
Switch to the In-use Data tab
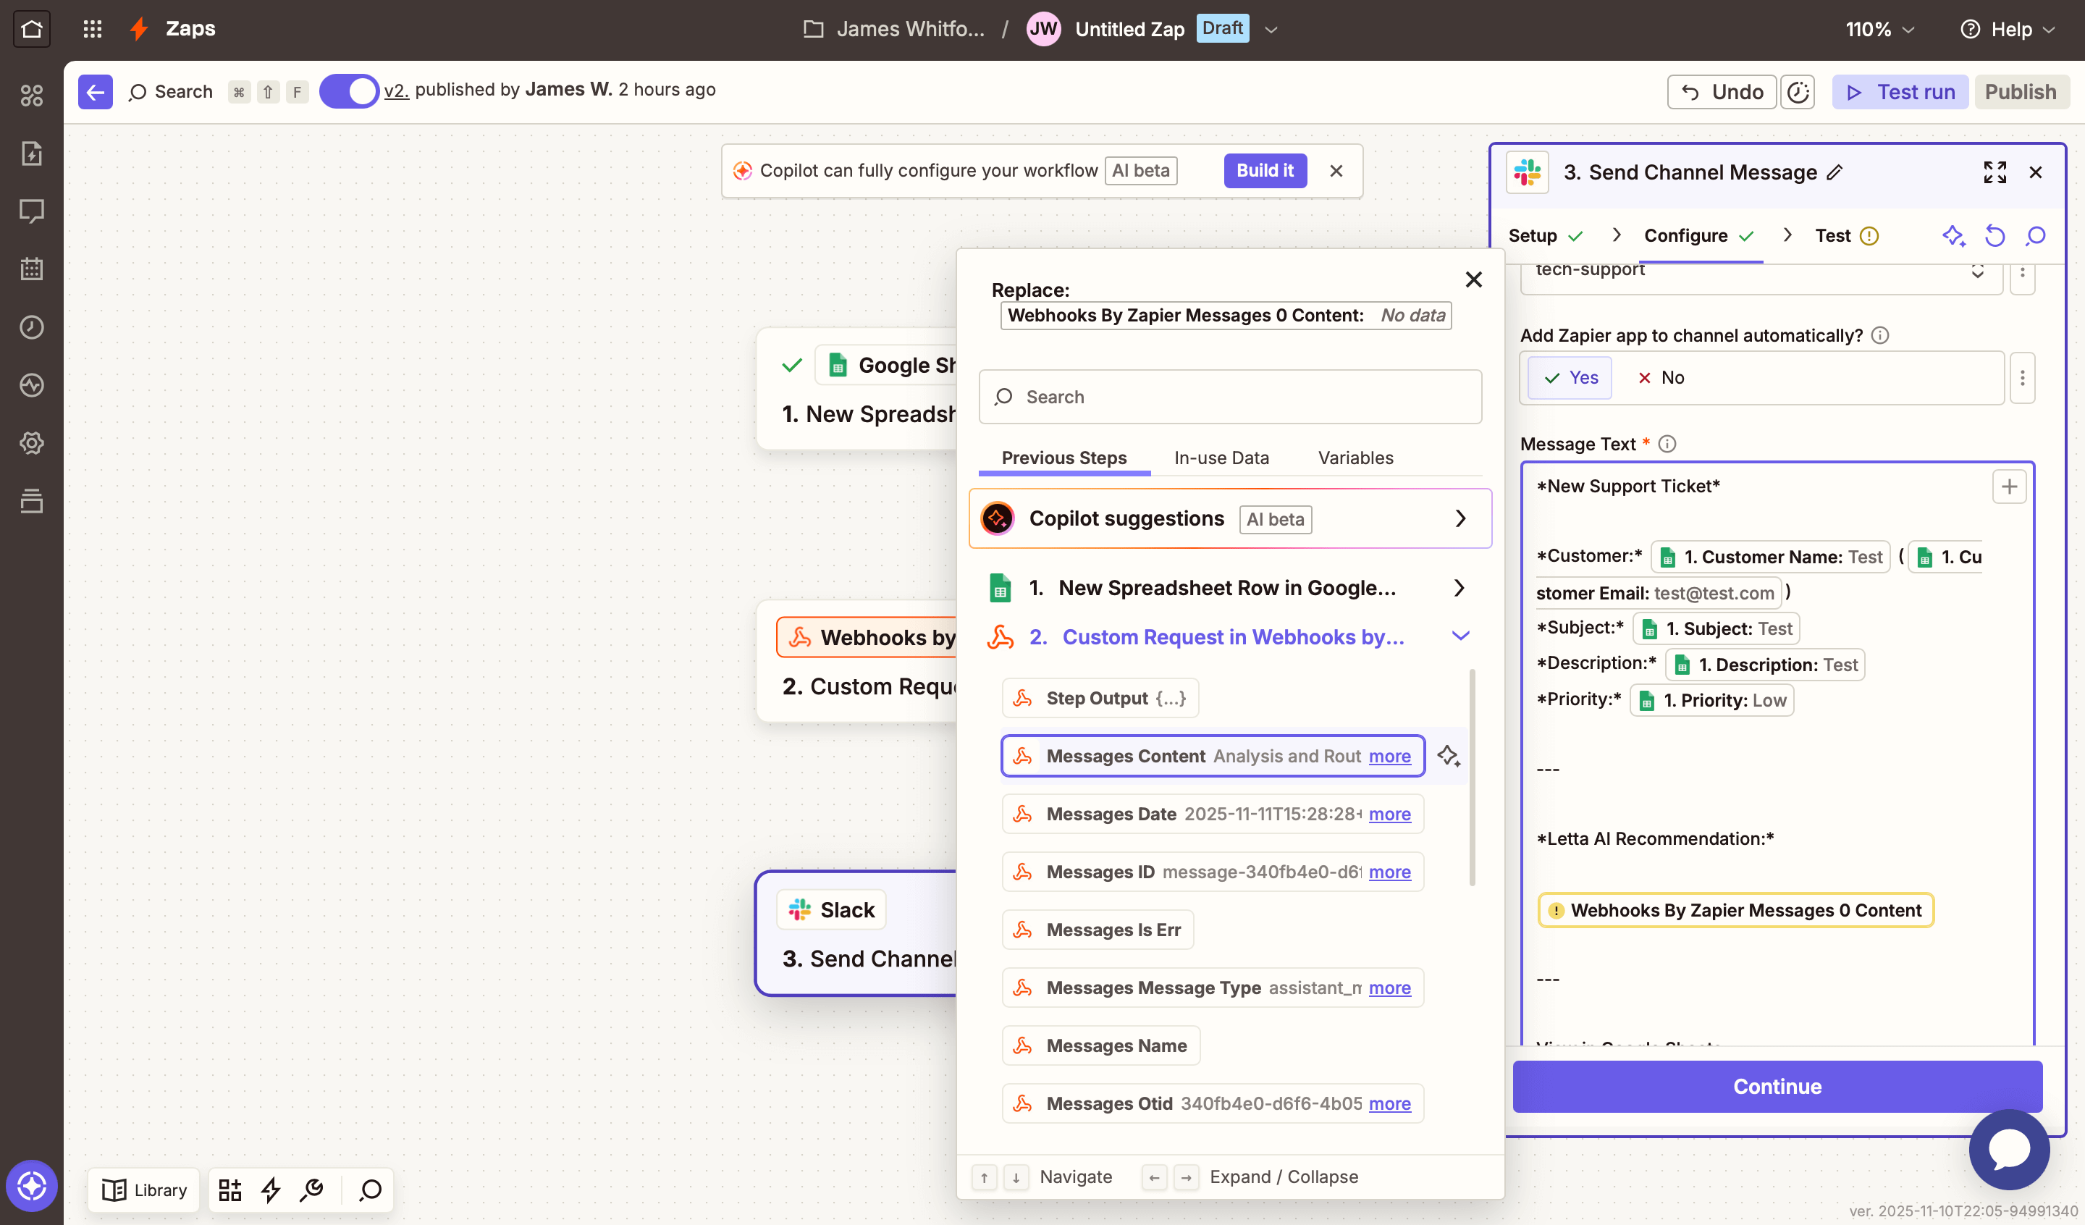click(x=1221, y=458)
